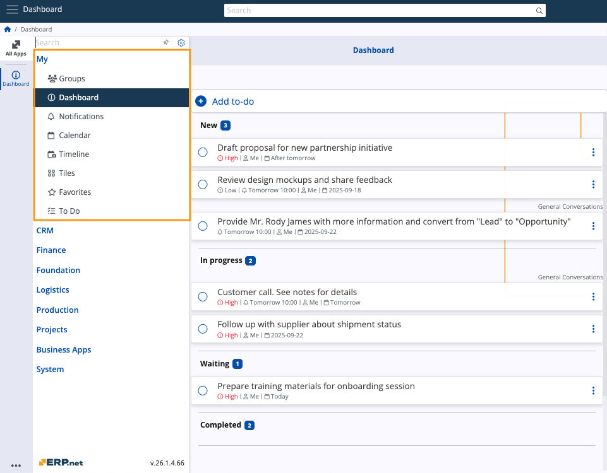Screen dimensions: 607x473
Task: Open navigation settings gear icon
Action: click(181, 42)
